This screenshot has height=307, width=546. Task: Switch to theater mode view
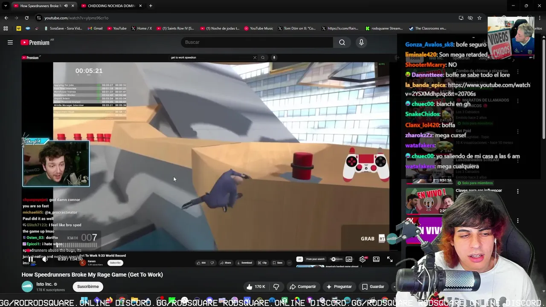[x=376, y=259]
